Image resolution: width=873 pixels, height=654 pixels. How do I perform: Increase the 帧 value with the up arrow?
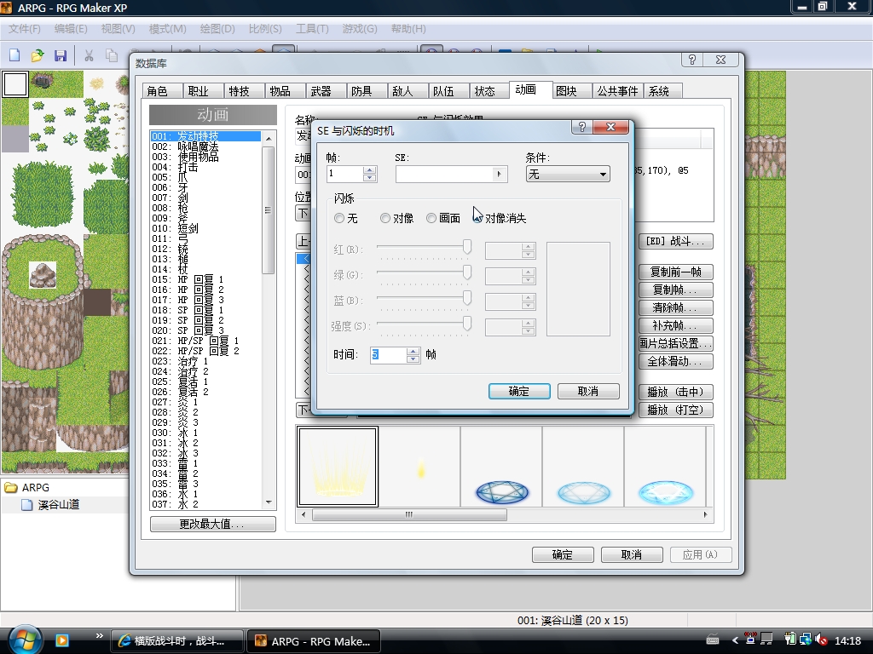coord(370,170)
